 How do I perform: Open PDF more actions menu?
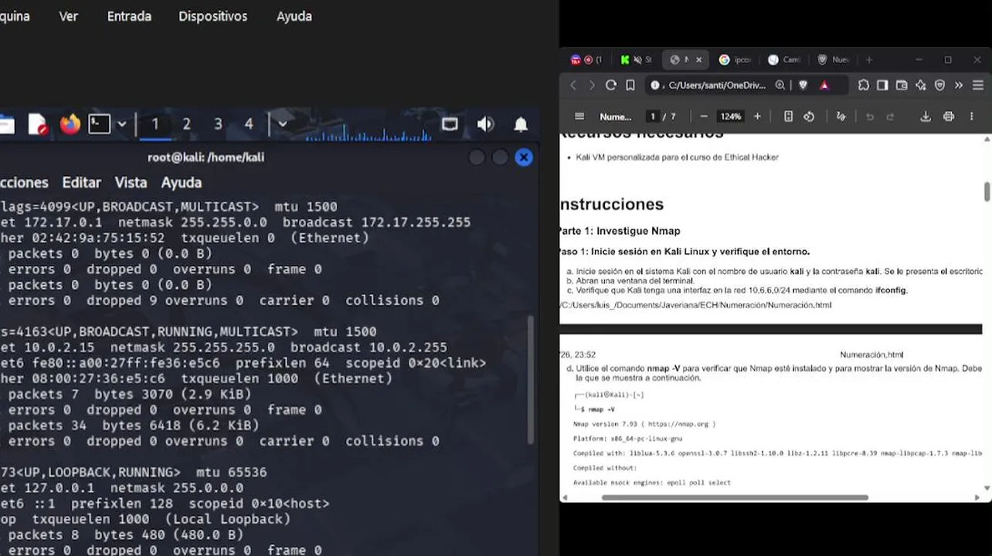point(972,117)
